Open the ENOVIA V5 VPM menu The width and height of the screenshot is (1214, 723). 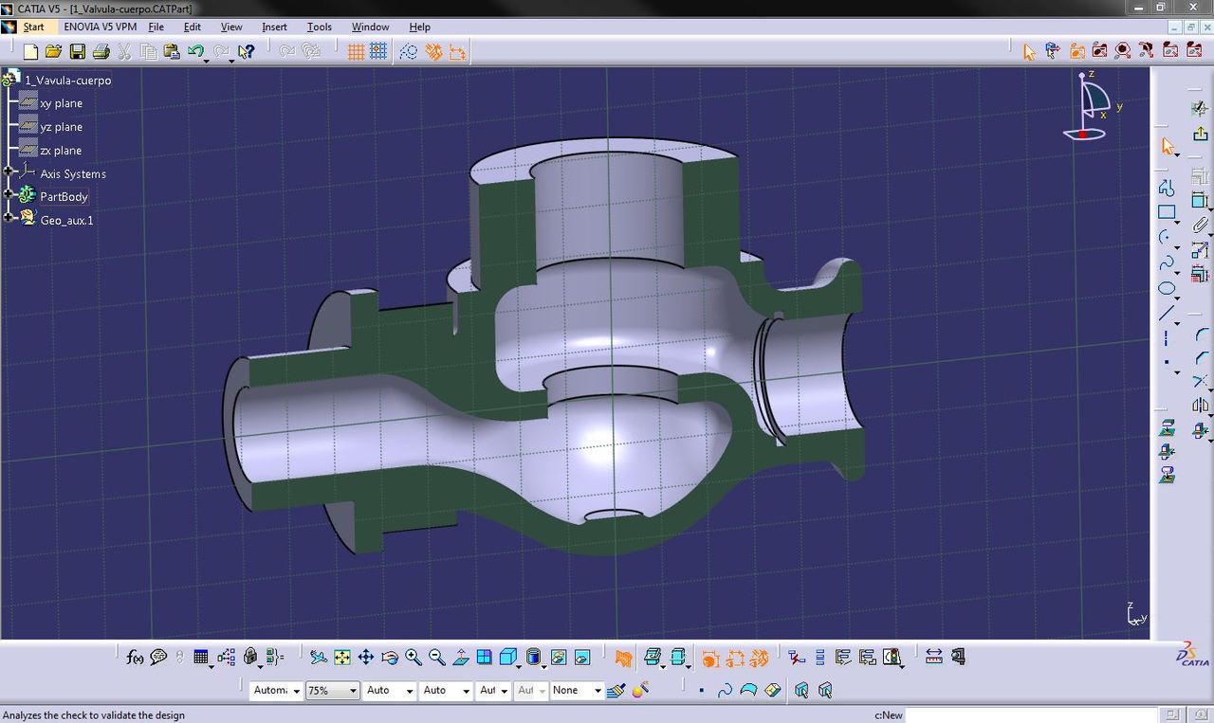coord(101,27)
